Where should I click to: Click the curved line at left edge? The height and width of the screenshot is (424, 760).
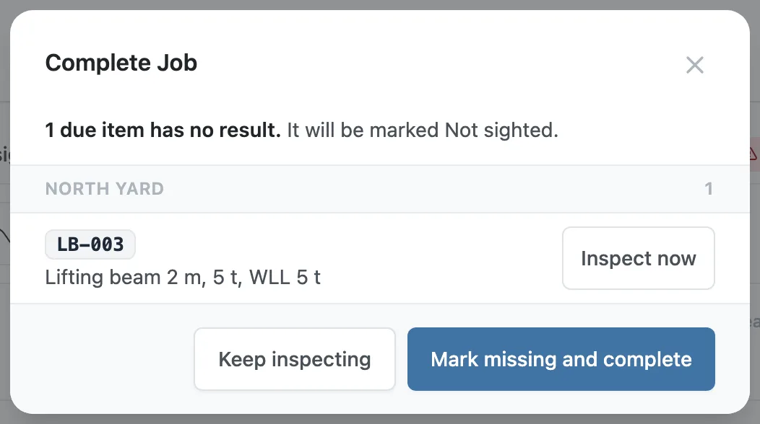(4, 236)
